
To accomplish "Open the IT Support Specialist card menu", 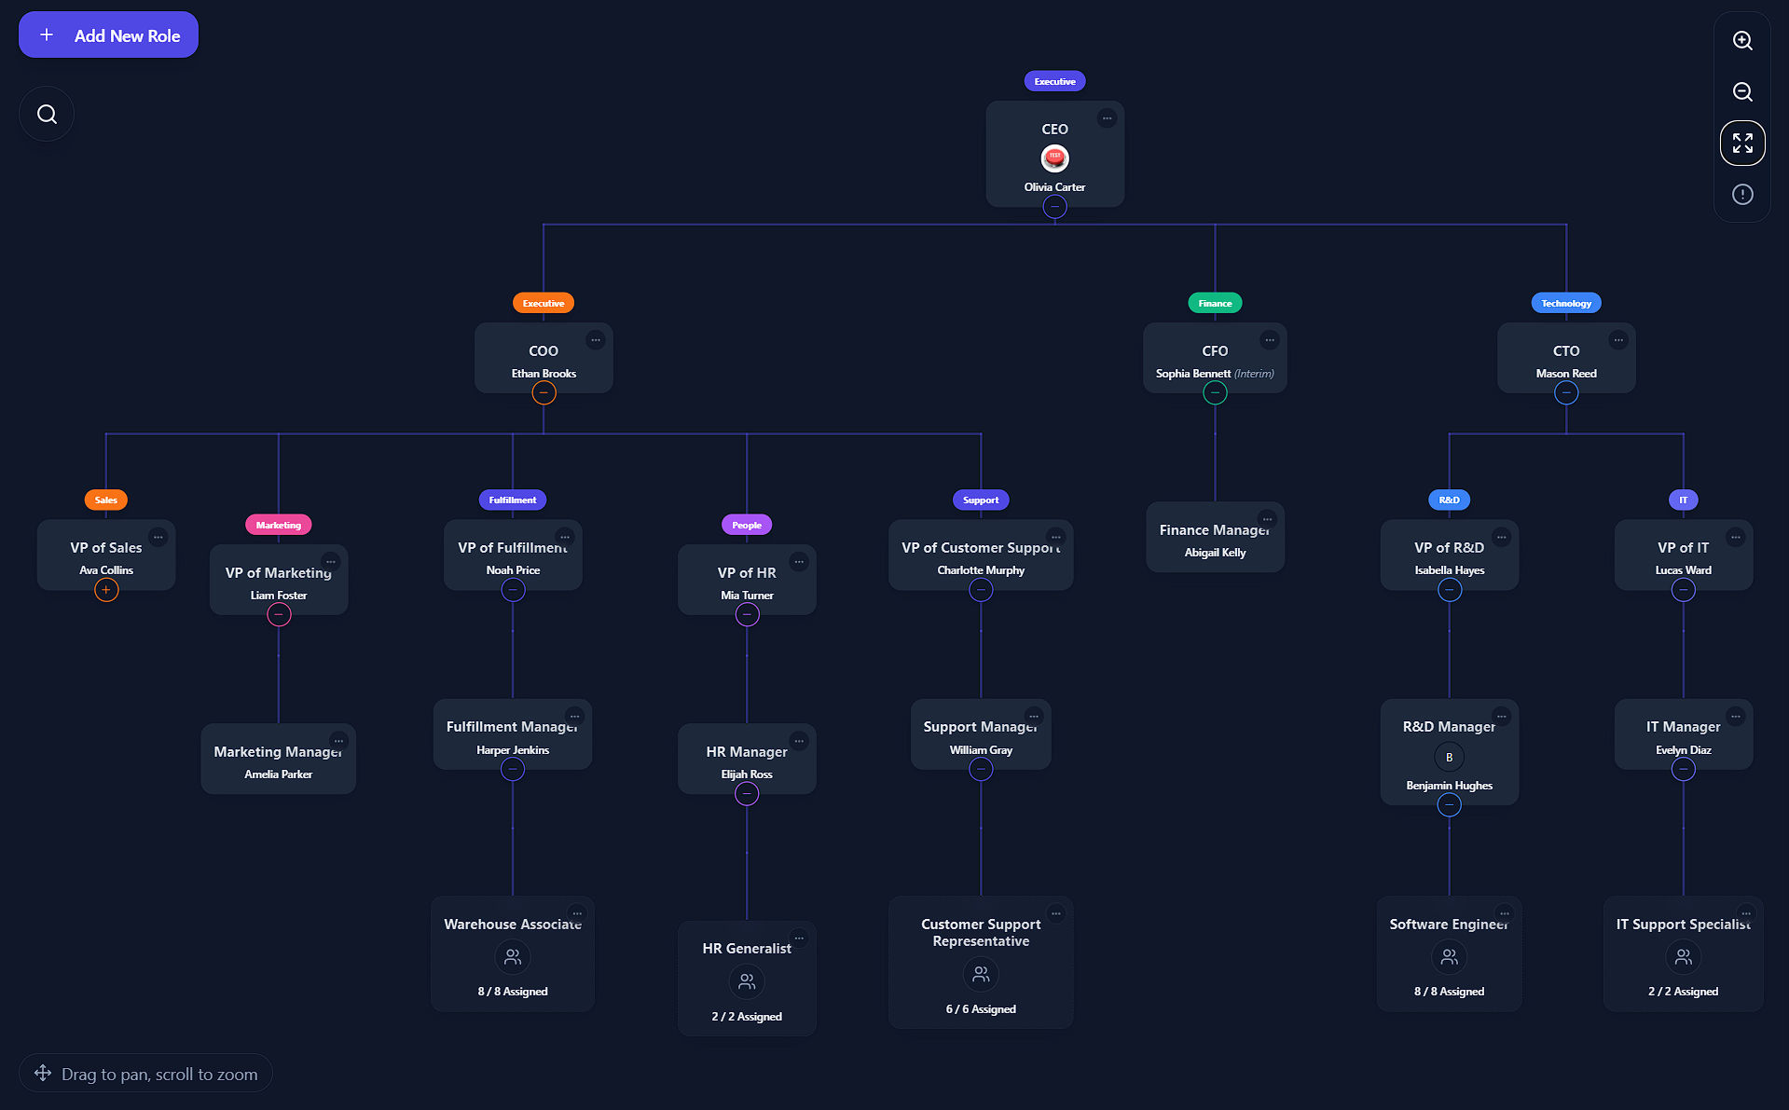I will pyautogui.click(x=1744, y=914).
